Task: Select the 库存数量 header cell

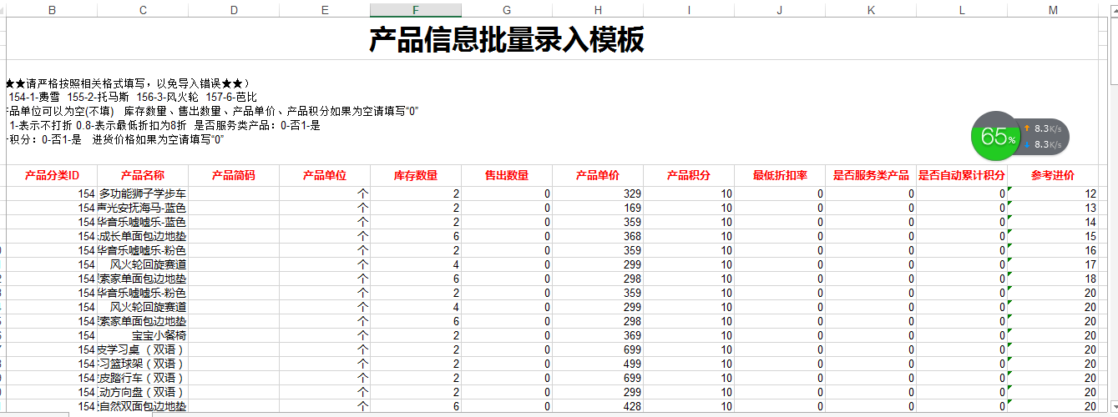Action: 416,176
